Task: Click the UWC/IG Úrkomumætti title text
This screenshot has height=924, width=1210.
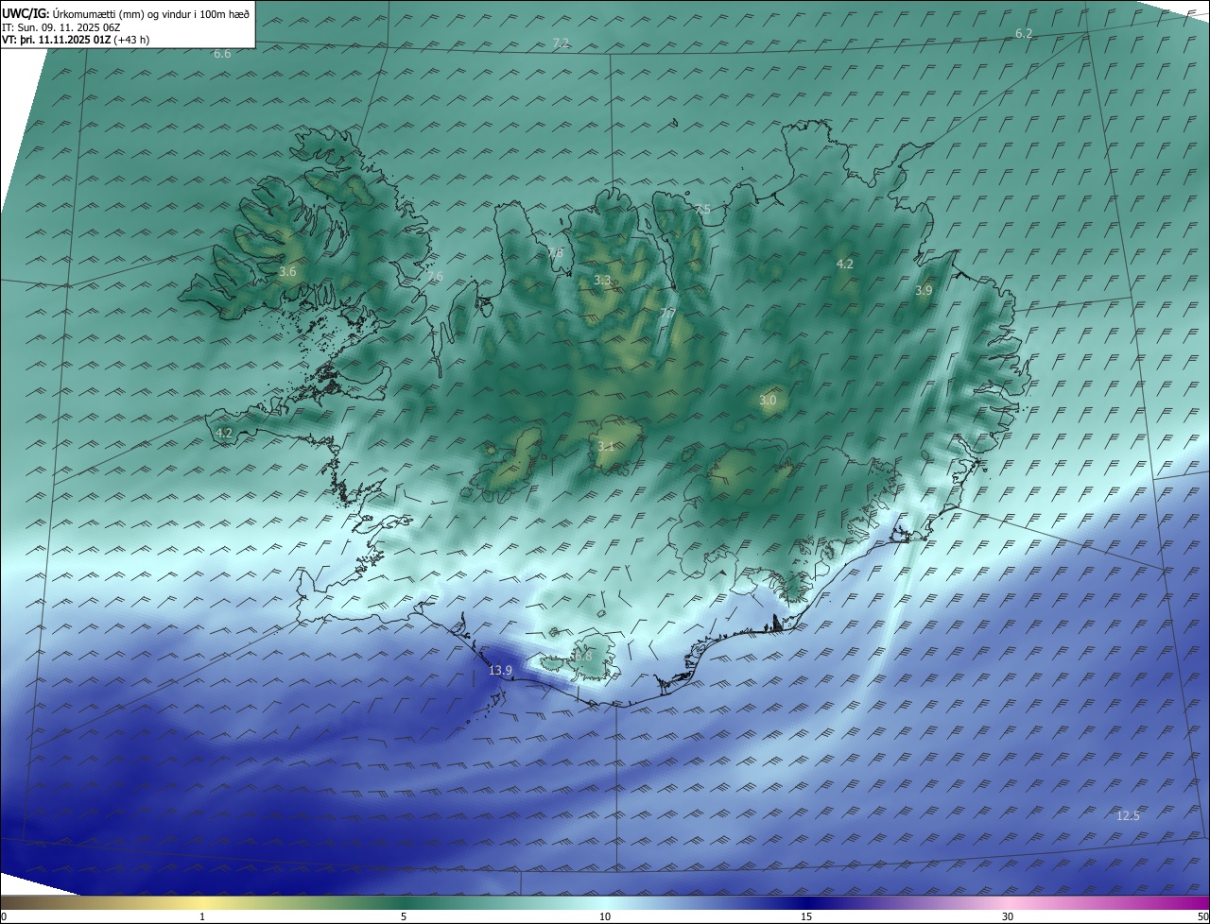Action: pos(127,14)
